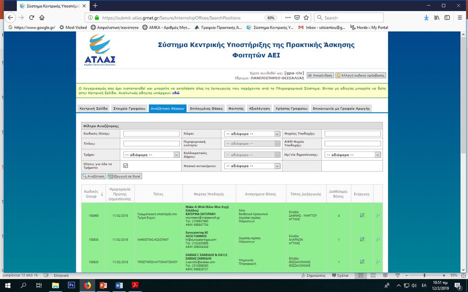Open the Pocket save icon in address bar
The image size is (468, 292).
pos(297,18)
